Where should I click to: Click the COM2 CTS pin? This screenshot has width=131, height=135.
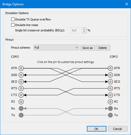tap(21, 95)
